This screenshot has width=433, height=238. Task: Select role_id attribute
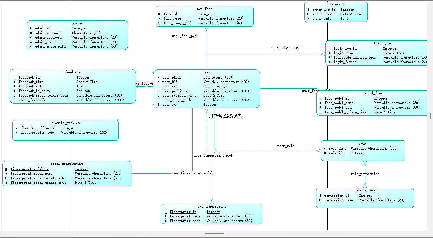pyautogui.click(x=335, y=153)
